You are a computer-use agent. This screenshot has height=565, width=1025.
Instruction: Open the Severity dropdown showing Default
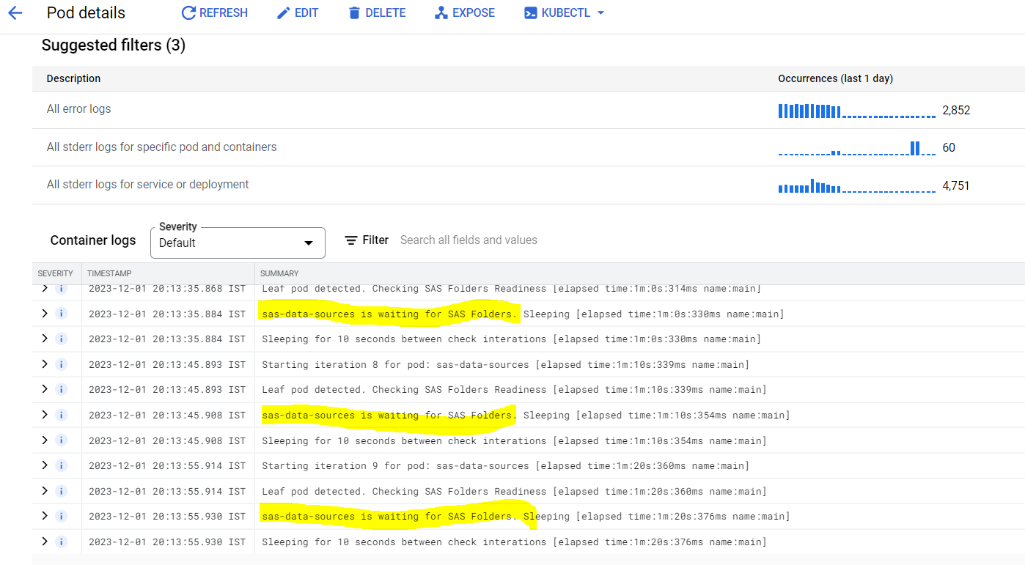(x=237, y=243)
